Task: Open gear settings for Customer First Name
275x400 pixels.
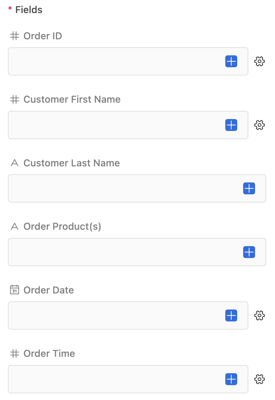Action: coord(260,125)
